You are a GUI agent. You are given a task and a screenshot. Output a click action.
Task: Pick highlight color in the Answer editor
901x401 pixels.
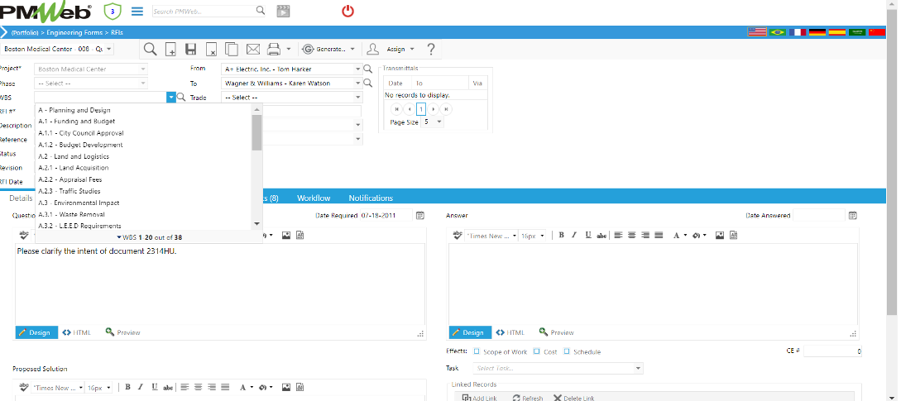(698, 235)
